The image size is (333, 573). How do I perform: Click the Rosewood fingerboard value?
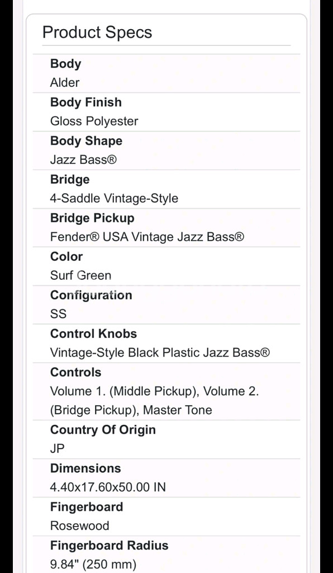(x=79, y=525)
